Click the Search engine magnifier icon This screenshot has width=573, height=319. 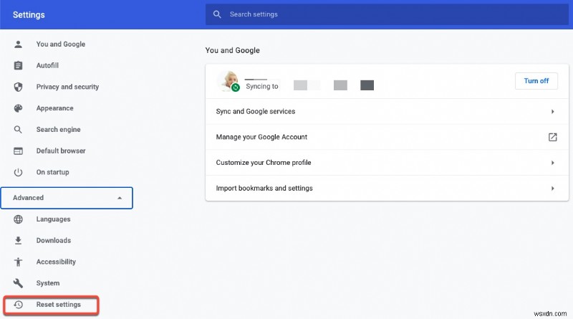tap(19, 130)
